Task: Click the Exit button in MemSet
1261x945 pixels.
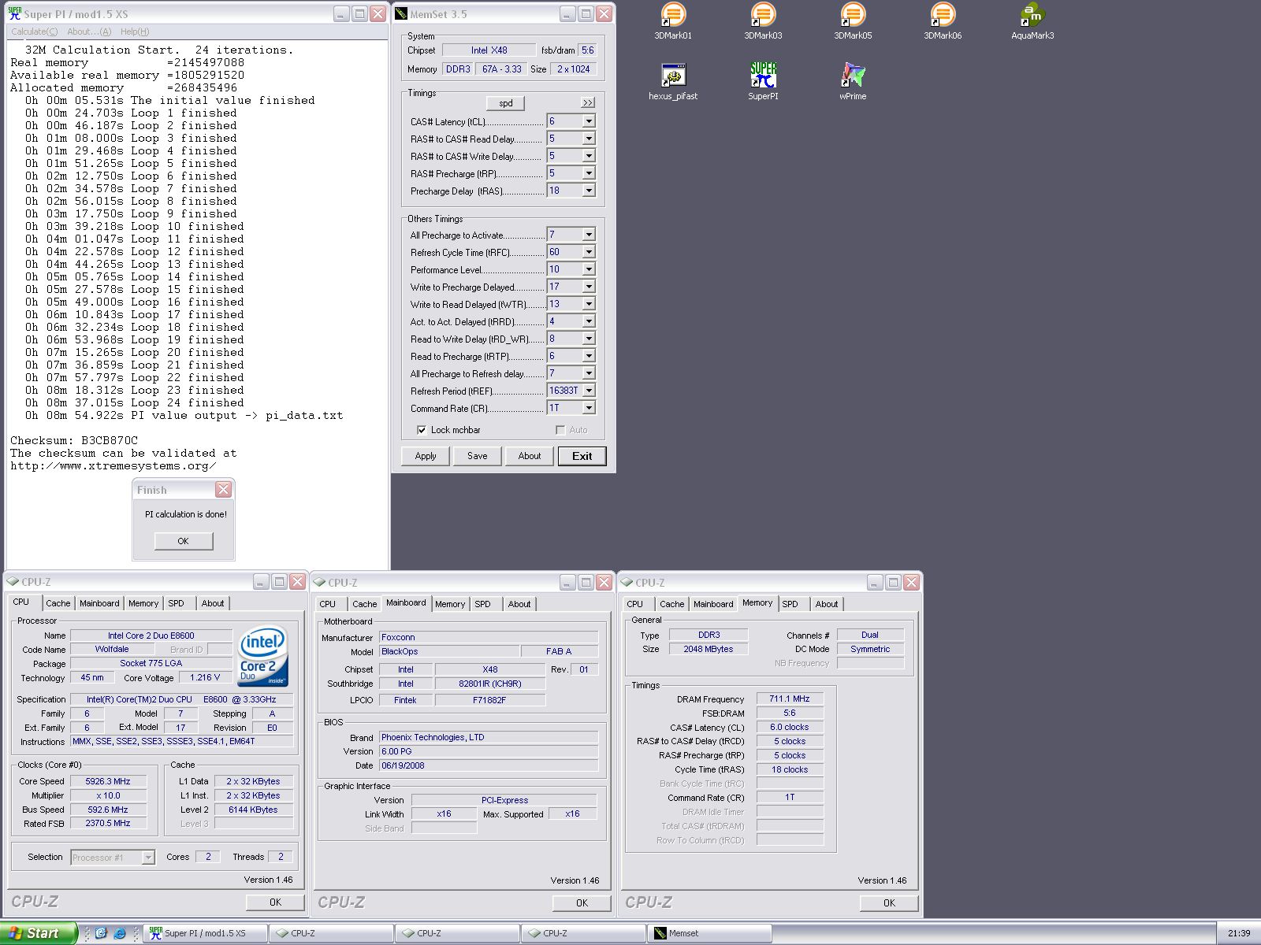Action: (x=582, y=456)
